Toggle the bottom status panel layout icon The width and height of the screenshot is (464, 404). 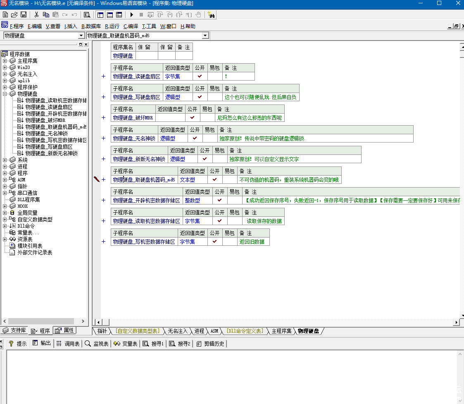coord(110,14)
